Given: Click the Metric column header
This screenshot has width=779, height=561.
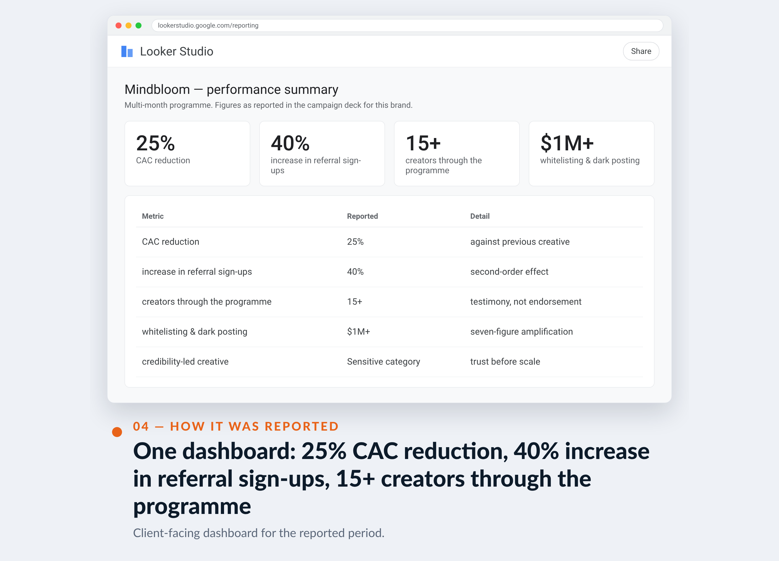Looking at the screenshot, I should [153, 216].
